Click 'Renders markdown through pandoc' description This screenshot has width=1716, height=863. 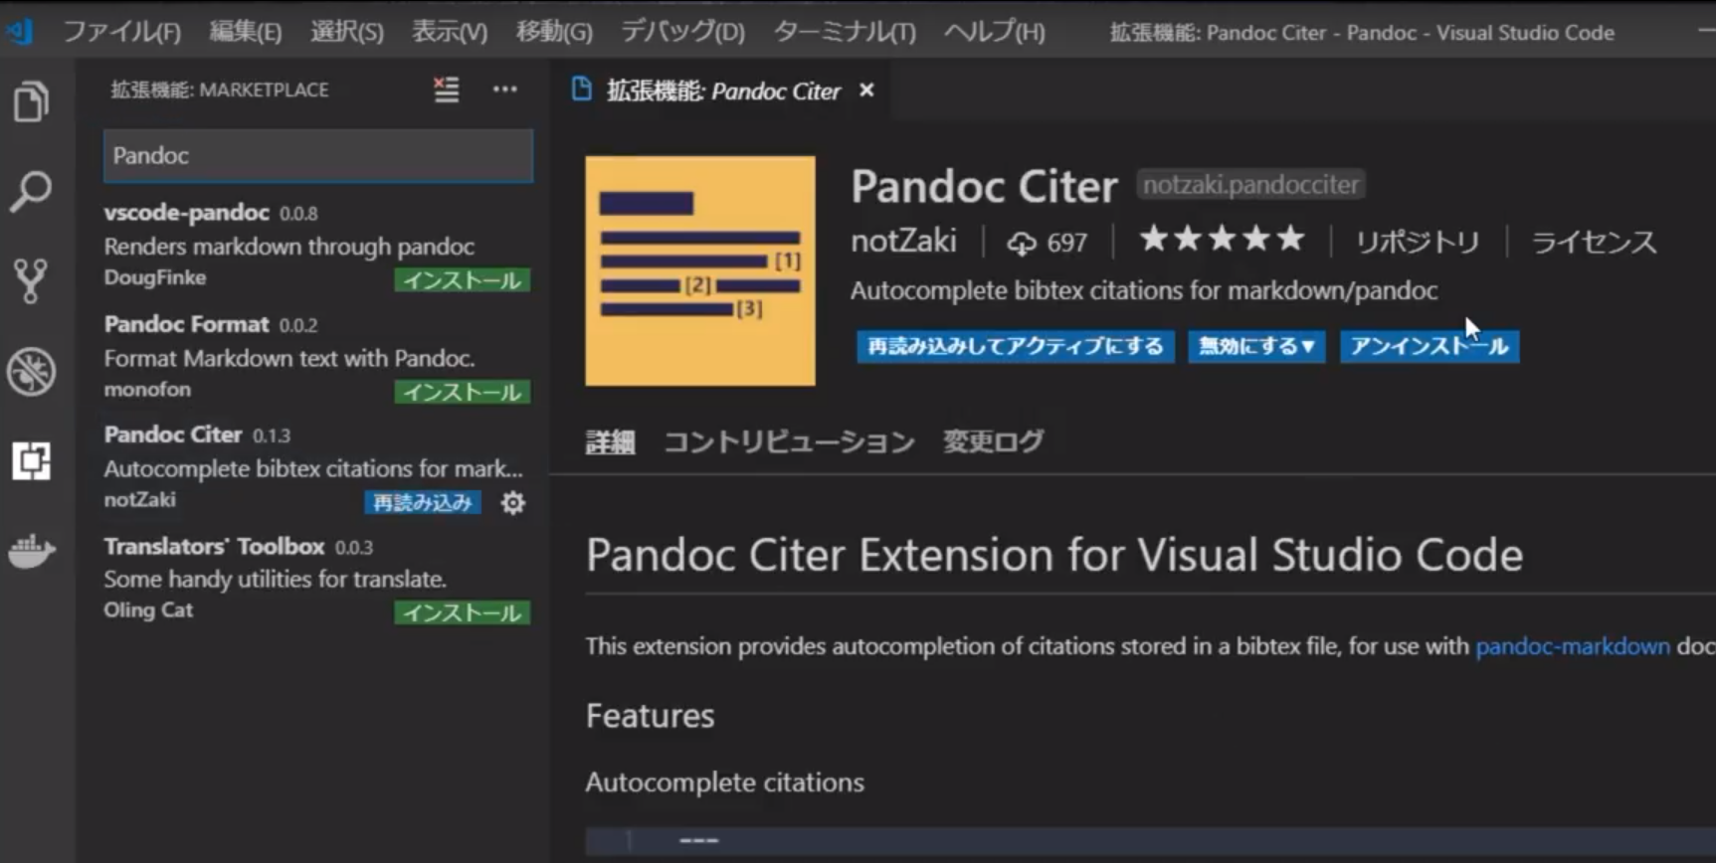point(288,246)
